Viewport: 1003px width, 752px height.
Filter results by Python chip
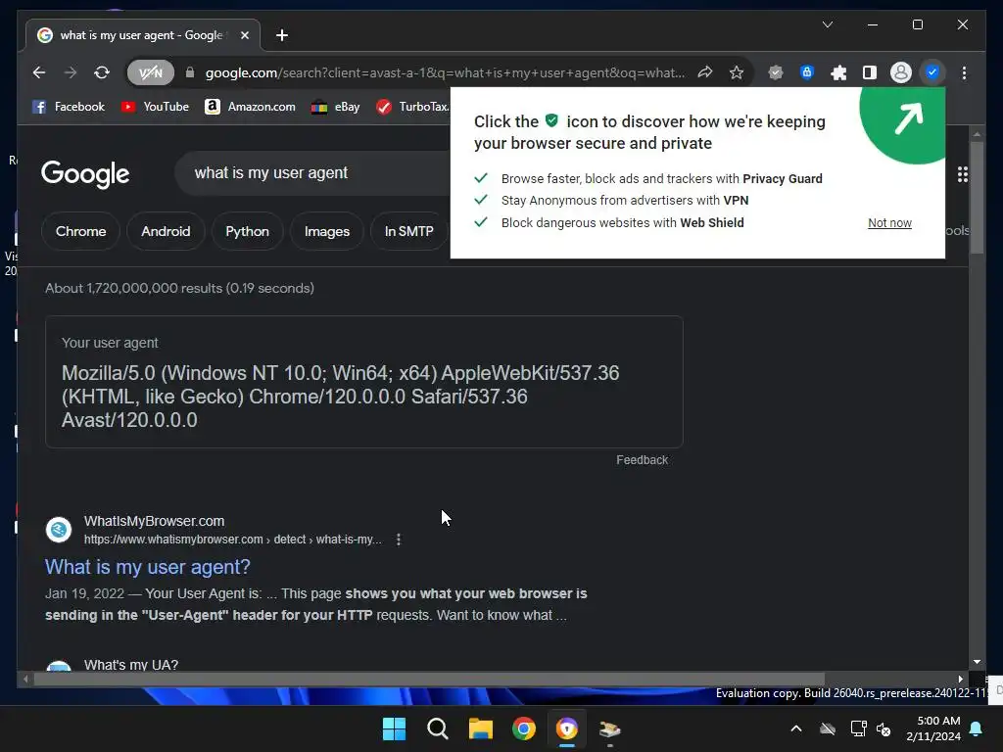[247, 231]
